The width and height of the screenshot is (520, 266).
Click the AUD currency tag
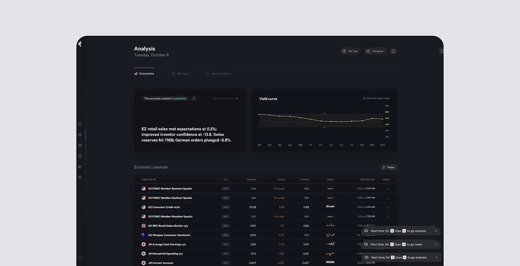coord(225,235)
